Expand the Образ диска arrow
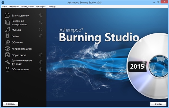The width and height of the screenshot is (169, 108). click(x=41, y=55)
